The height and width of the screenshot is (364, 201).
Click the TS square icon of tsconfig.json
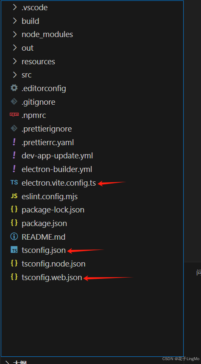[14, 250]
